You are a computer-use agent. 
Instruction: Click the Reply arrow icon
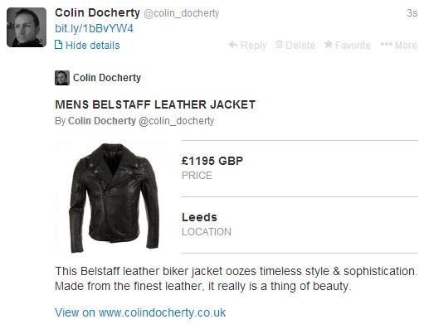[x=233, y=45]
